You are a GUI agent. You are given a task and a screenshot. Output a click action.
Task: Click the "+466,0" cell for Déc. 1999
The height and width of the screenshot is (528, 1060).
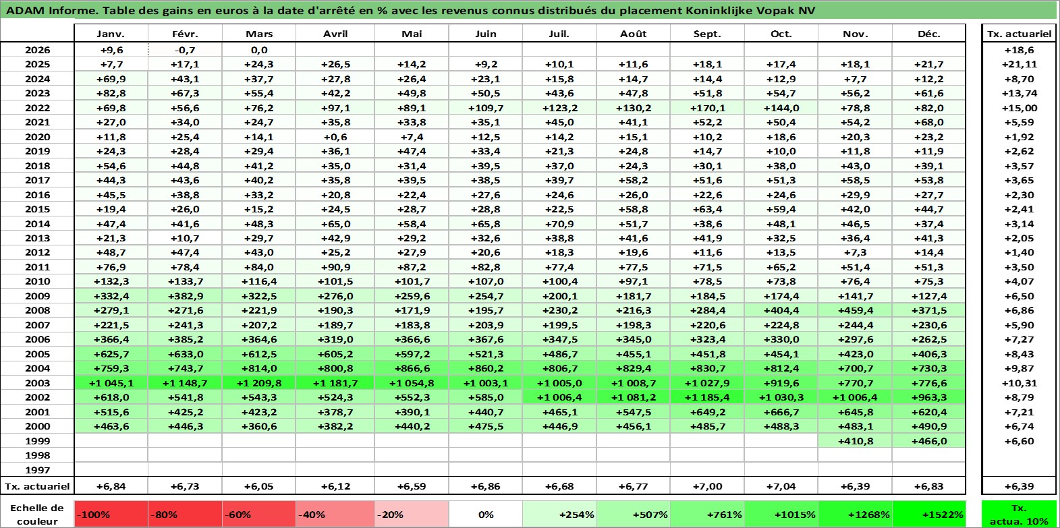point(929,441)
